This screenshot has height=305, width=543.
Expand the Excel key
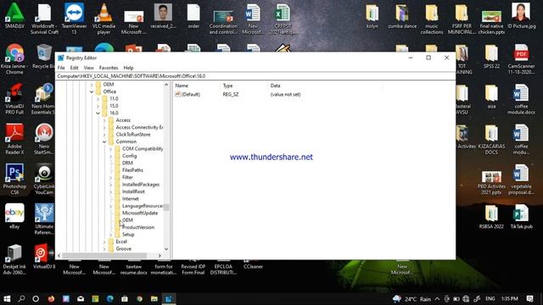coord(104,241)
